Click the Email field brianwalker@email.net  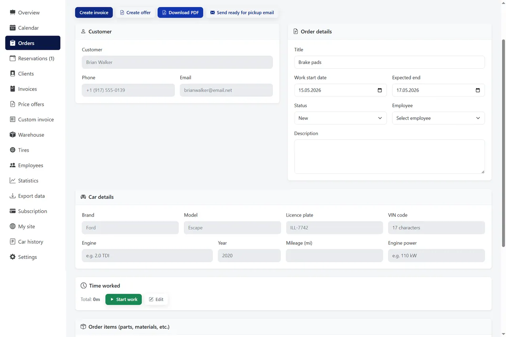[226, 90]
